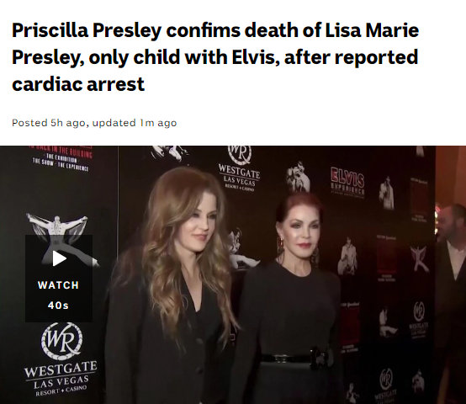The width and height of the screenshot is (466, 404).
Task: Click the 40s video duration label
Action: point(58,306)
